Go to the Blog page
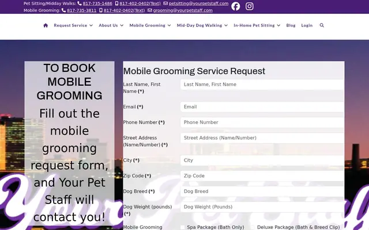This screenshot has height=230, width=369. point(291,25)
